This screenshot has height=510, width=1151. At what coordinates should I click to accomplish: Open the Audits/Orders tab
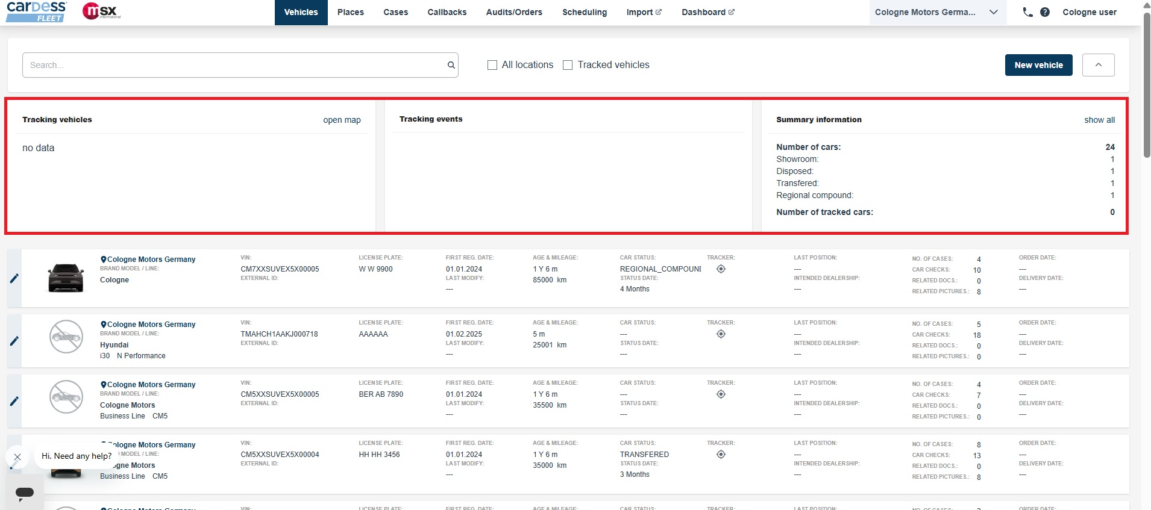(514, 12)
